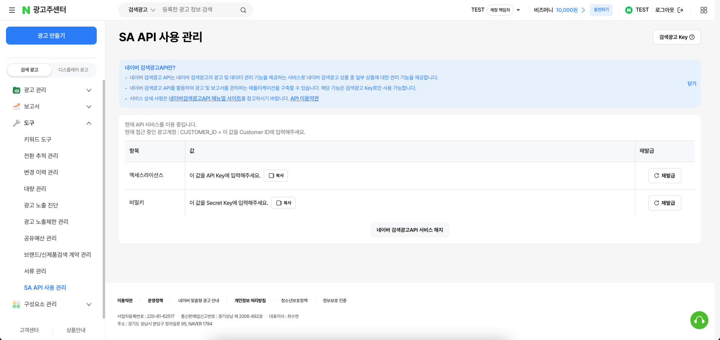Screen dimensions: 720x340
Task: Open footer 운영정책 link
Action: pos(155,301)
